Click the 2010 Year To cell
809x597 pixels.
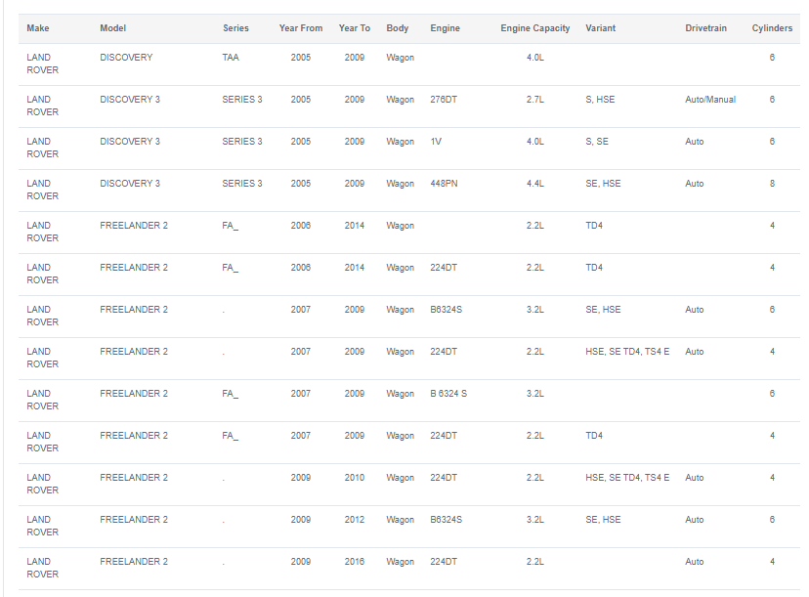[x=355, y=478]
